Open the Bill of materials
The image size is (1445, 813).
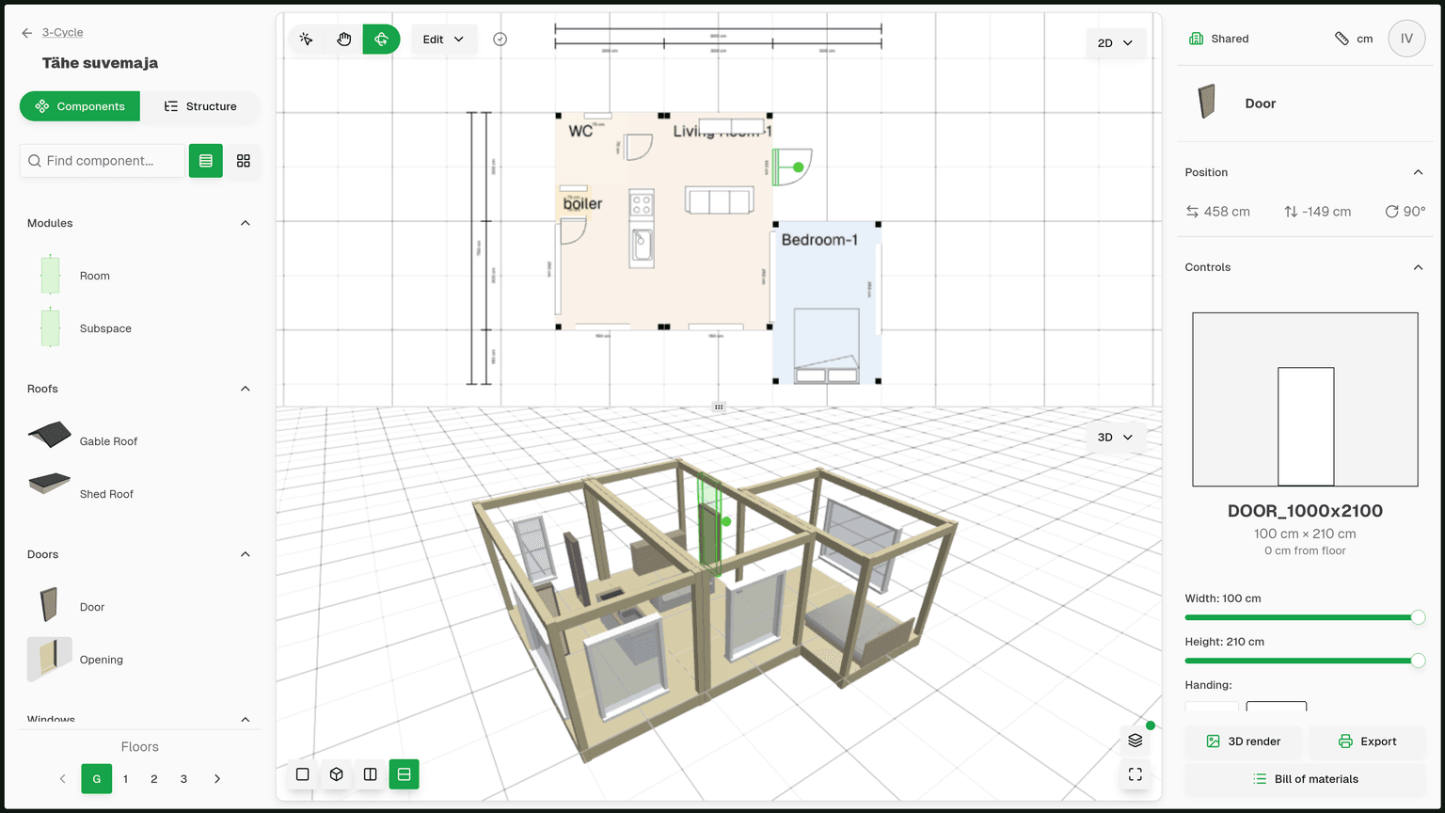(x=1305, y=778)
